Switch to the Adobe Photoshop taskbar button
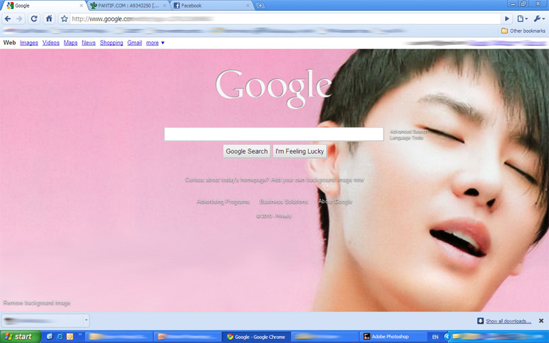The width and height of the screenshot is (549, 343). pyautogui.click(x=393, y=337)
